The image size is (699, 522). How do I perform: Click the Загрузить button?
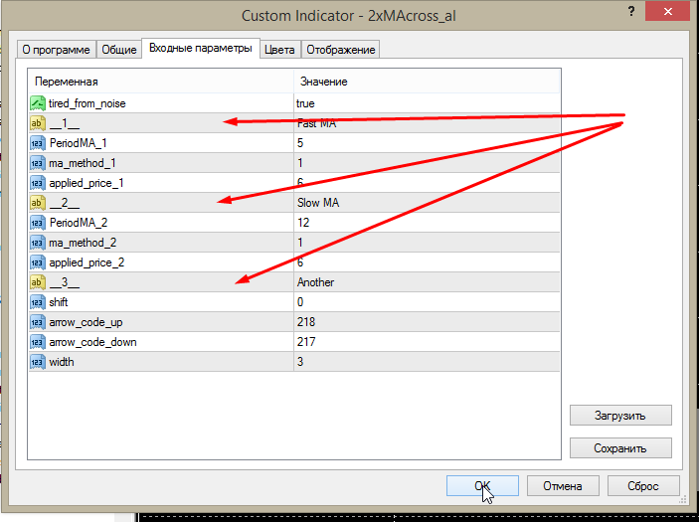tap(620, 416)
